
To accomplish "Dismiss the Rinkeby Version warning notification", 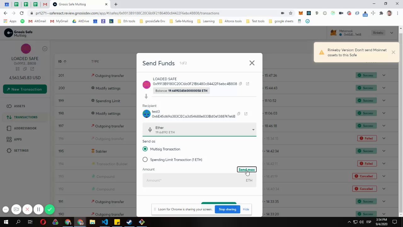I will point(393,52).
